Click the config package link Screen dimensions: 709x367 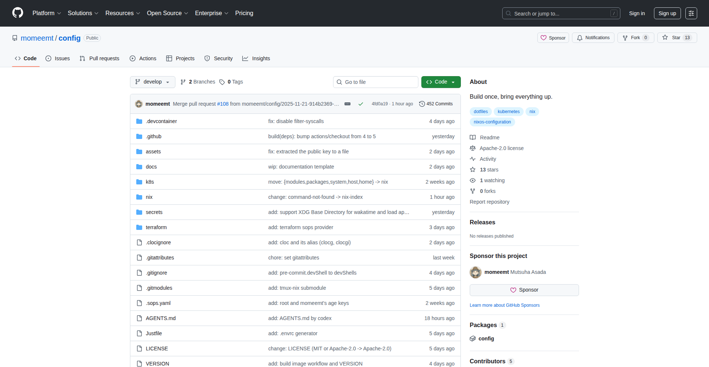(486, 339)
